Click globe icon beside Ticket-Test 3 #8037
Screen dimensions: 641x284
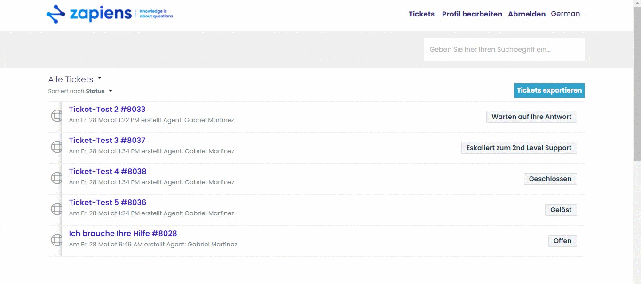56,147
